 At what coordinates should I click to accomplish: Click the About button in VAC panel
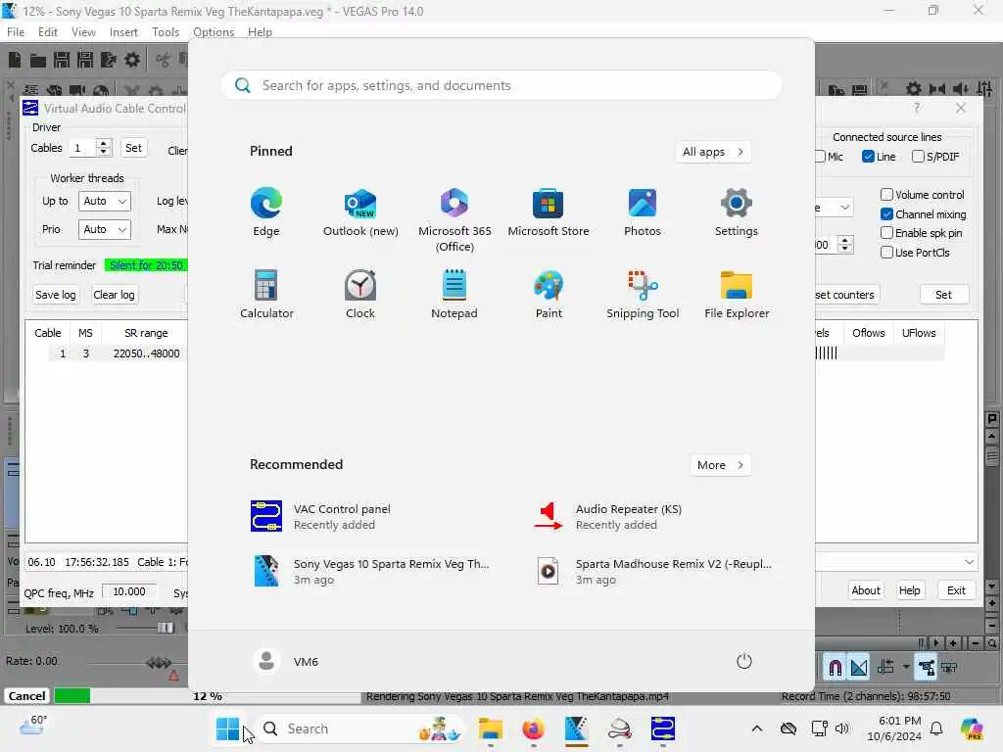[866, 590]
